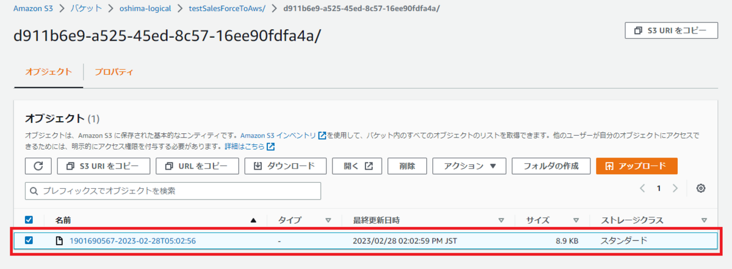Image resolution: width=732 pixels, height=269 pixels.
Task: Click toolbar S3 URI をコピー button
Action: [102, 166]
